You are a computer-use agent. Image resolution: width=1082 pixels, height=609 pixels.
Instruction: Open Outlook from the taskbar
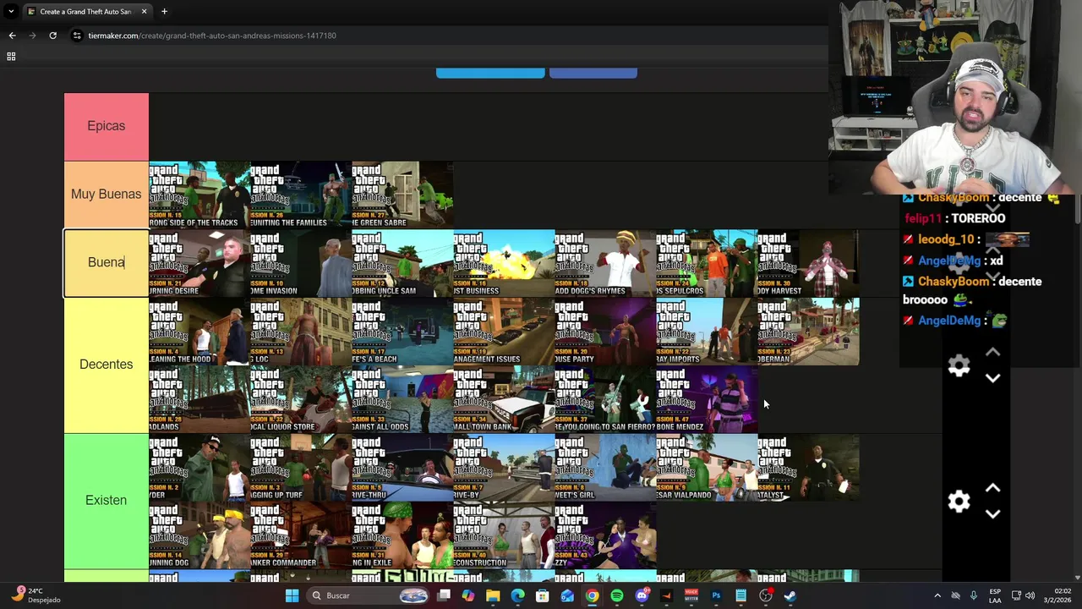point(567,595)
